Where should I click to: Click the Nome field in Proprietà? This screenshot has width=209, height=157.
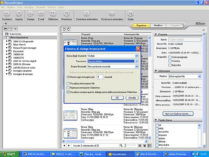click(x=185, y=39)
